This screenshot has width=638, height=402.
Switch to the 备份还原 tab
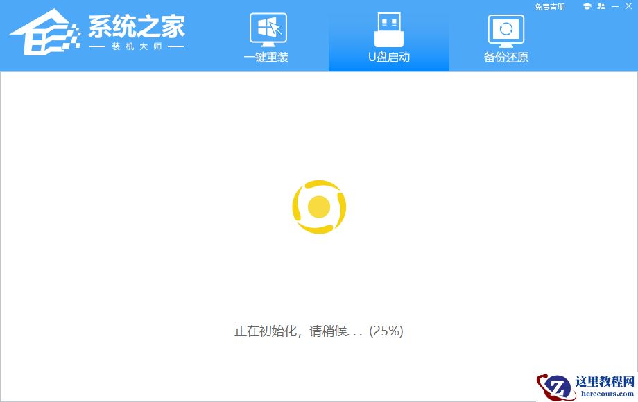(x=506, y=38)
